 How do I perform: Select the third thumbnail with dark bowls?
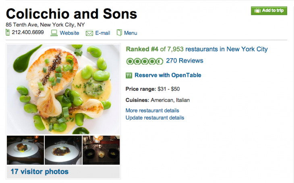(101, 150)
